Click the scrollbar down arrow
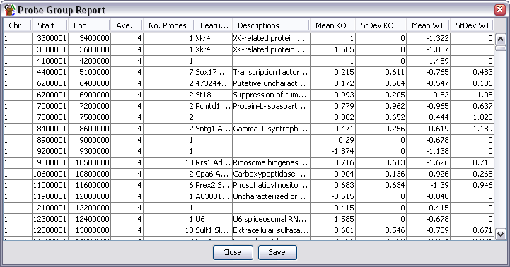Viewport: 510px width, 267px height. coord(501,235)
